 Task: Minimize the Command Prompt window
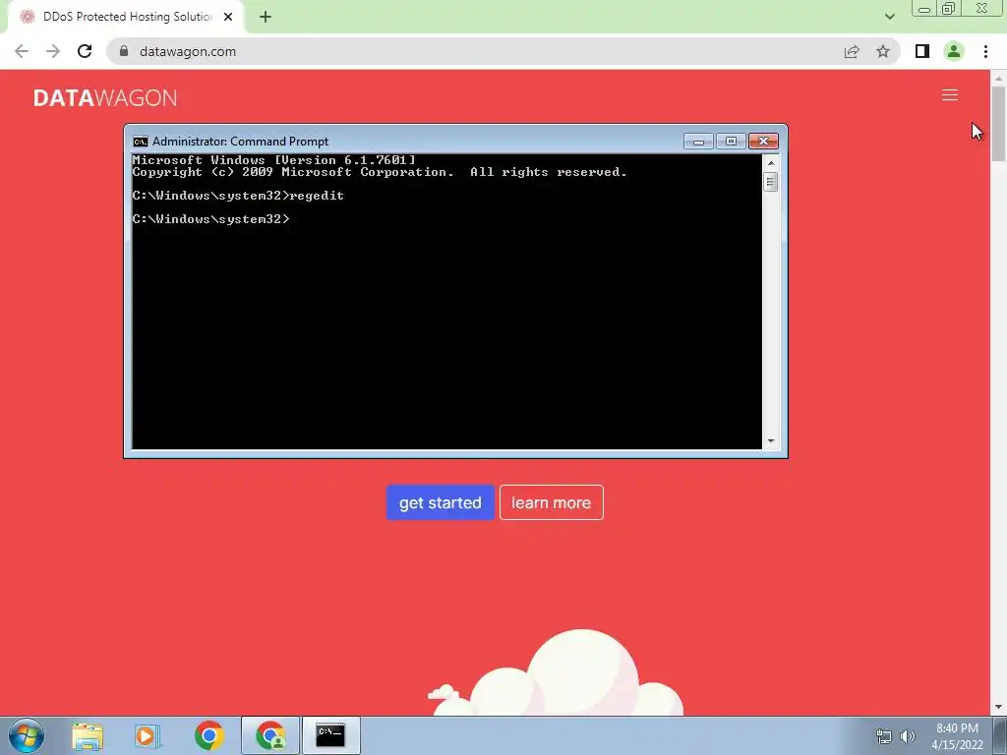[699, 142]
